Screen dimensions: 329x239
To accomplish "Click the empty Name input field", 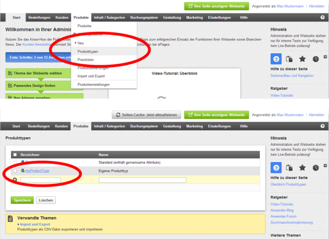I will (143, 180).
